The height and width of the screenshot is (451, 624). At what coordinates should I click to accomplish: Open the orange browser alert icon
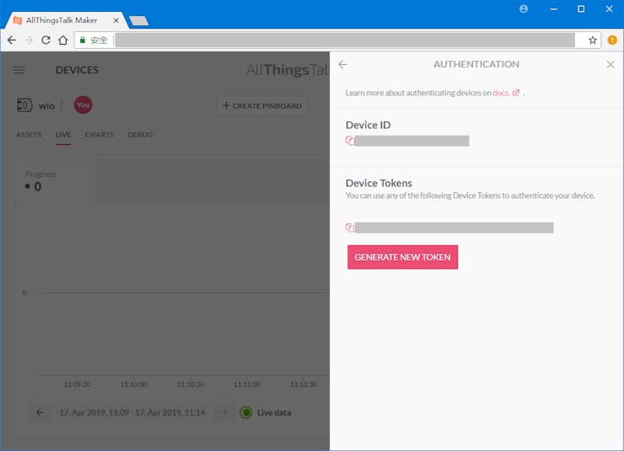tap(612, 40)
